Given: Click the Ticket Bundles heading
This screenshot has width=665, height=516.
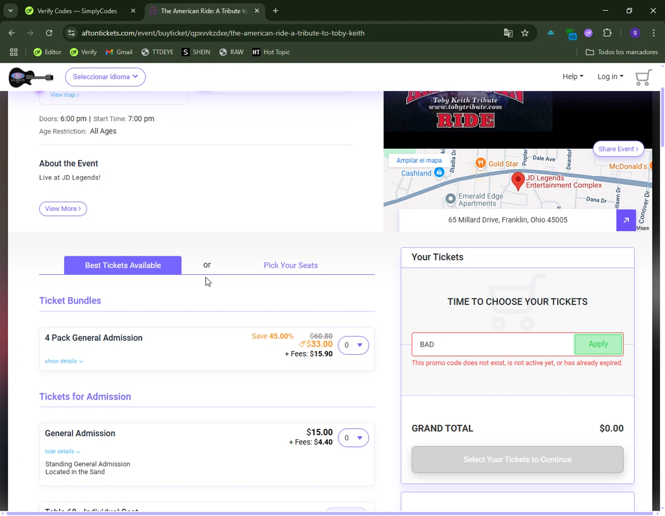Looking at the screenshot, I should point(70,301).
